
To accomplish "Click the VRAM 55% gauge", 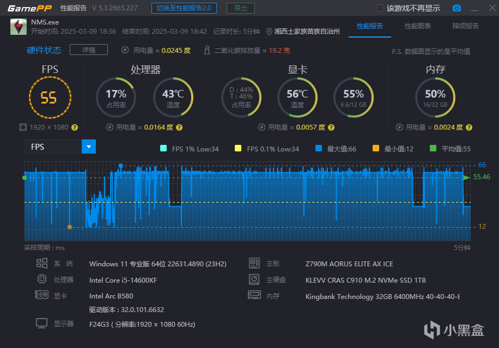I will click(353, 97).
